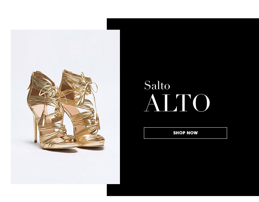Viewport: 259px width, 202px height.
Task: Click the pale background below the sandals
Action: pyautogui.click(x=65, y=167)
